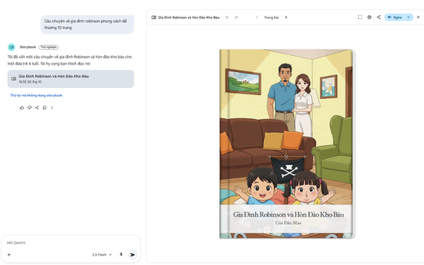Click the thumbs up icon on the response
The width and height of the screenshot is (424, 265).
[x=22, y=108]
